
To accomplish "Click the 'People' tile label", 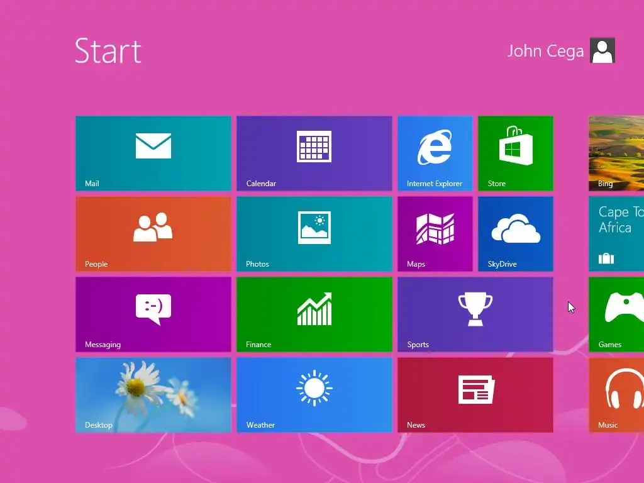I will click(96, 264).
